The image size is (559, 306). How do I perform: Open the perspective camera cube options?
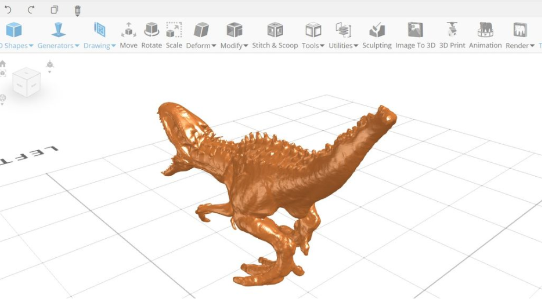coord(50,66)
